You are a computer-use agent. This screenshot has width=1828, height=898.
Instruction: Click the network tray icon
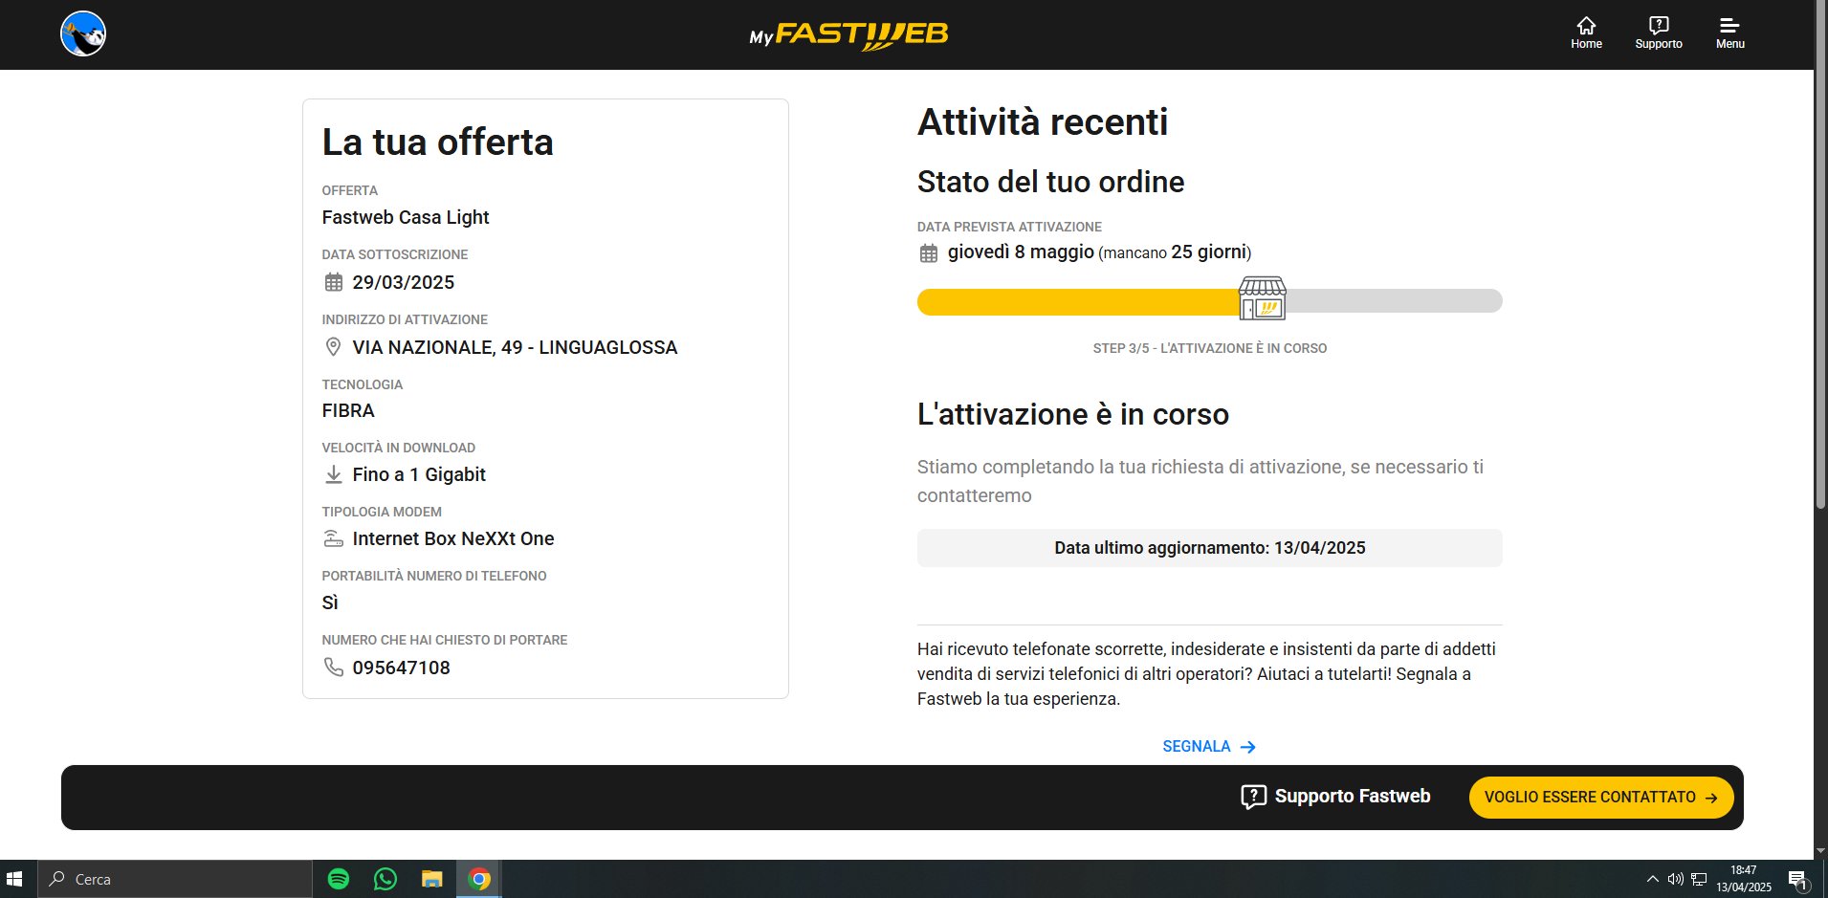pos(1699,879)
